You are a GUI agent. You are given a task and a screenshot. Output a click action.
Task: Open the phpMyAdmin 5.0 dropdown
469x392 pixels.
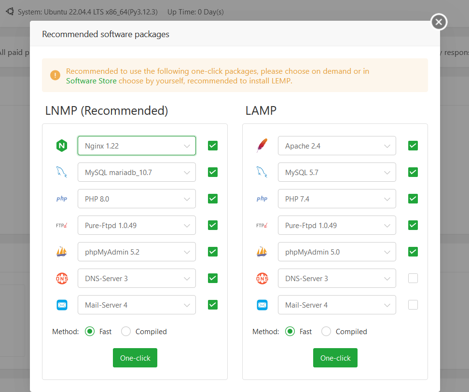click(337, 252)
